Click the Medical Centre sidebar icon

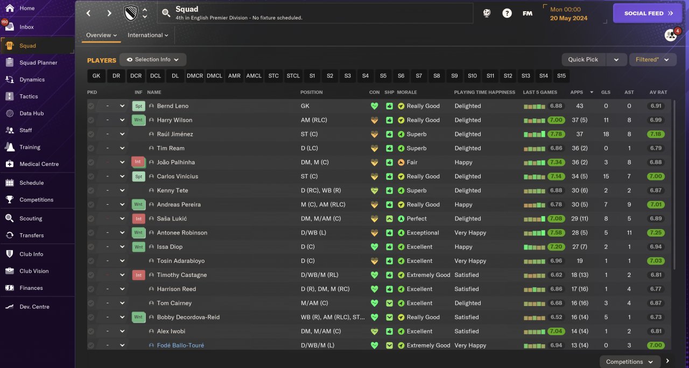click(x=9, y=164)
